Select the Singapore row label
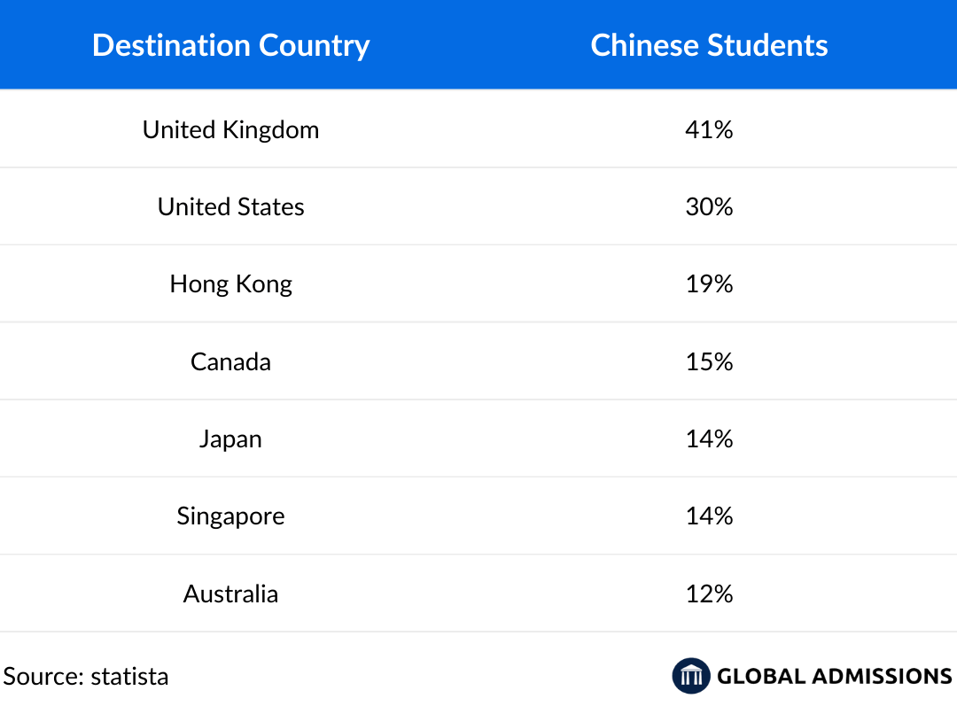This screenshot has height=706, width=957. [x=230, y=516]
